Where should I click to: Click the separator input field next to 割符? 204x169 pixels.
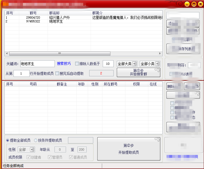pos(194,65)
